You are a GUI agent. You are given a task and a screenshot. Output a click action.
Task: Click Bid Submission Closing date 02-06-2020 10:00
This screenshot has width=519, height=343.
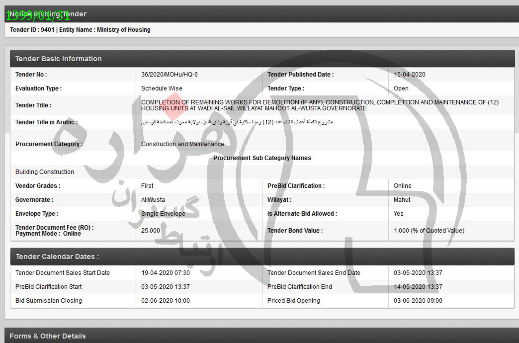click(166, 301)
